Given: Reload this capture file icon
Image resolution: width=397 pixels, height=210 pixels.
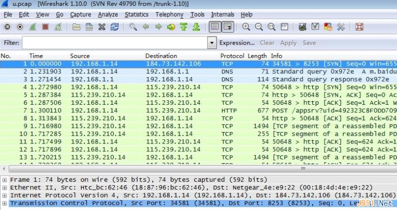Looking at the screenshot, I should tap(115, 27).
